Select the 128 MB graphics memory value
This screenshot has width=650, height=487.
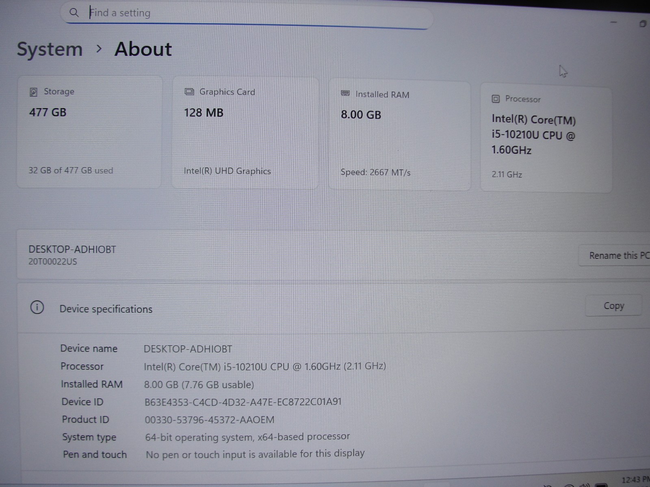tap(204, 113)
